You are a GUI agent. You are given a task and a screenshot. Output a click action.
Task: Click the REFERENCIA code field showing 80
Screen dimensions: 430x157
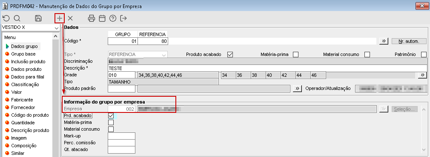153,41
